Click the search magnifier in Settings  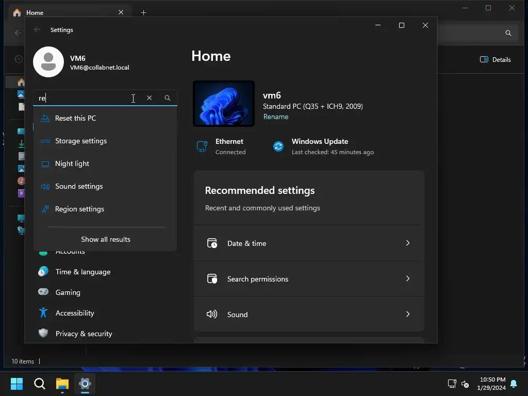coord(168,97)
